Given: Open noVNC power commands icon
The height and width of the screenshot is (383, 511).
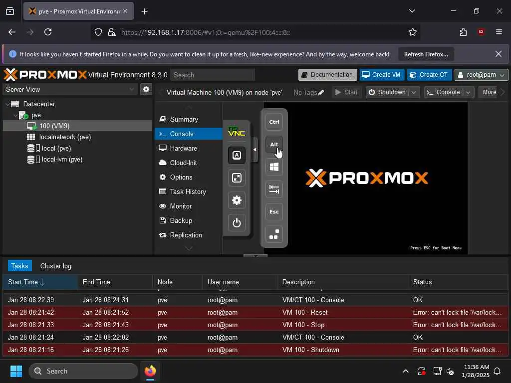Looking at the screenshot, I should 237,223.
